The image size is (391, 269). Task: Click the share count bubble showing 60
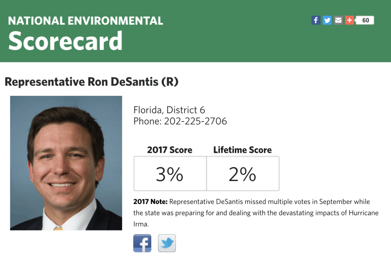pyautogui.click(x=365, y=20)
